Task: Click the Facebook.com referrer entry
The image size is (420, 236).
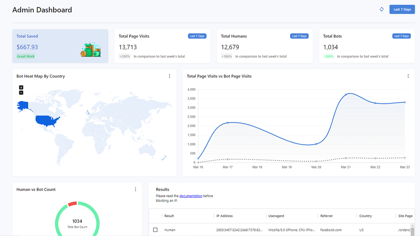Action: [331, 230]
